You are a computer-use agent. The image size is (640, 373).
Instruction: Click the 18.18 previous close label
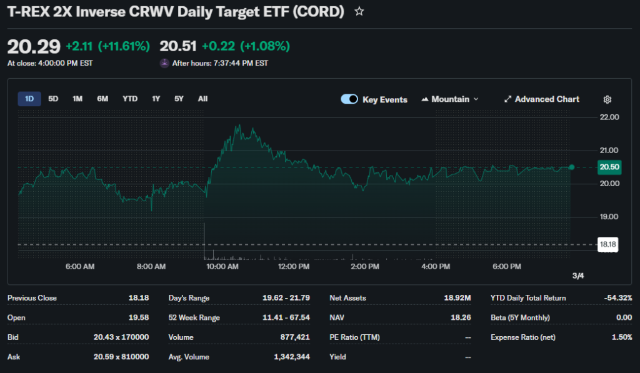click(607, 244)
